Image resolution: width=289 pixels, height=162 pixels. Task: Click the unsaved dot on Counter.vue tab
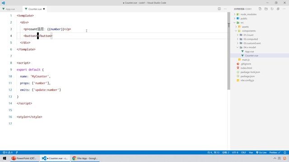[x=44, y=9]
